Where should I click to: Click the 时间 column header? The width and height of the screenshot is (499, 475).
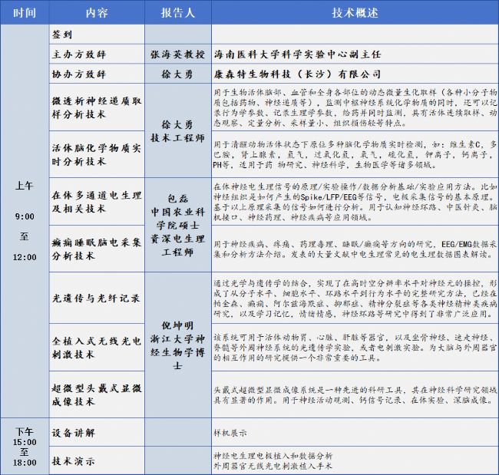click(x=23, y=13)
